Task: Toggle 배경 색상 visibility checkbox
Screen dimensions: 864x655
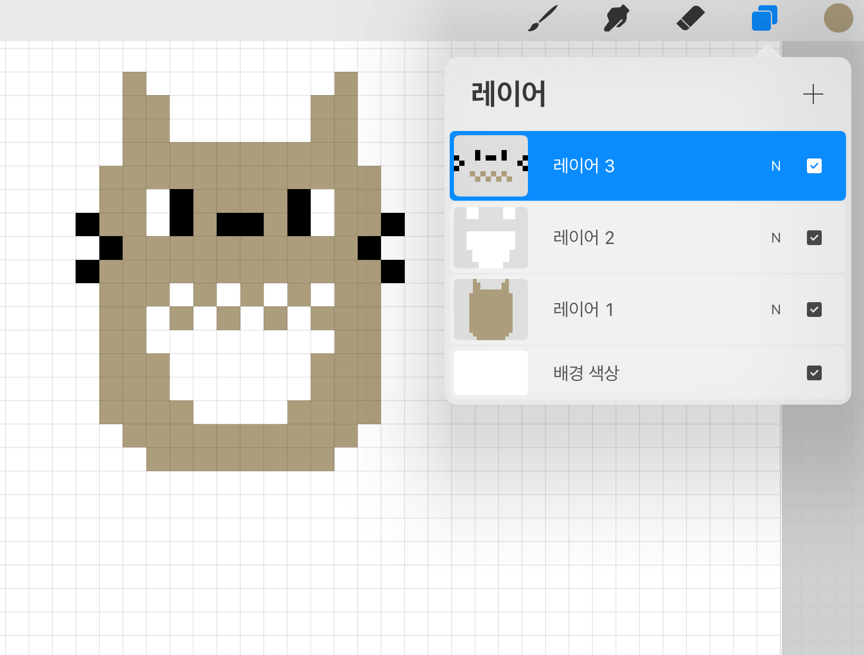Action: pyautogui.click(x=814, y=373)
